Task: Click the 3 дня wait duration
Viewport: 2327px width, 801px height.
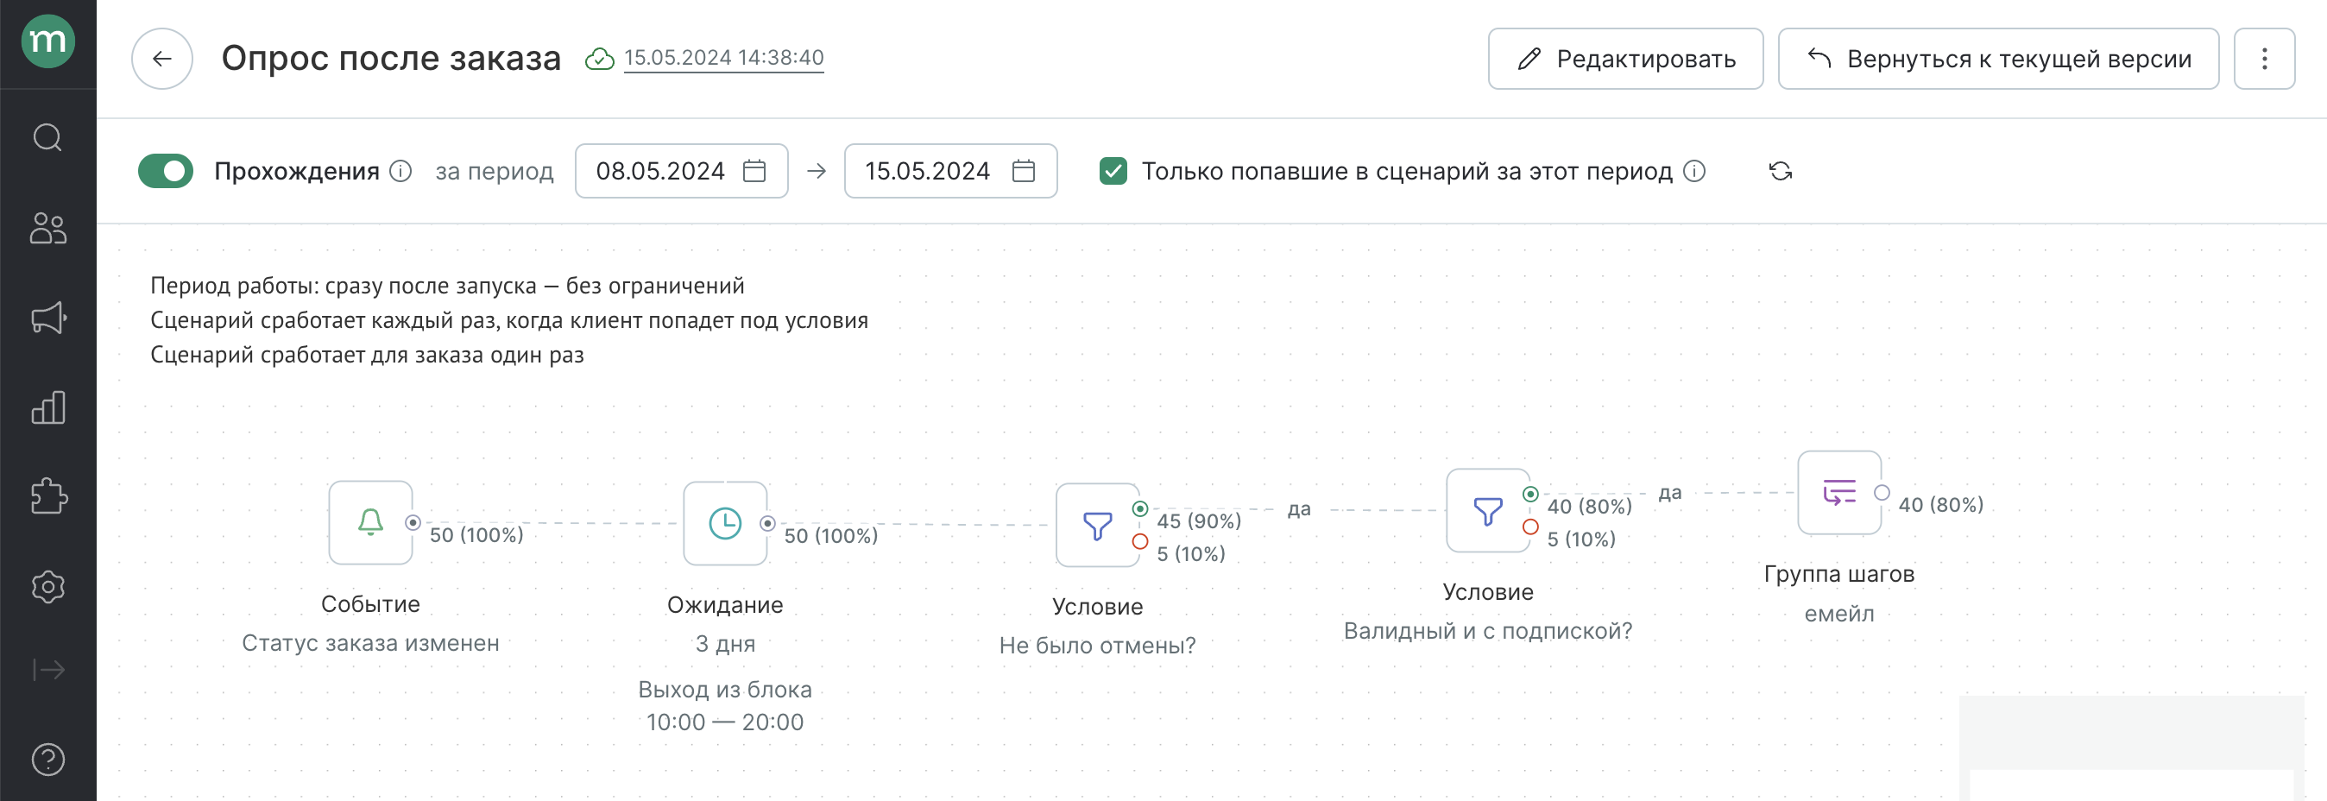Action: 725,644
